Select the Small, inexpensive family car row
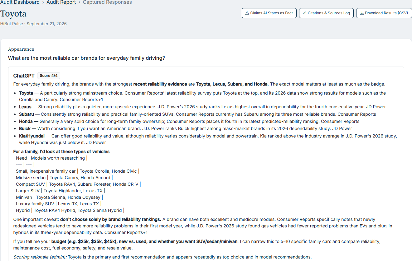 pos(76,171)
